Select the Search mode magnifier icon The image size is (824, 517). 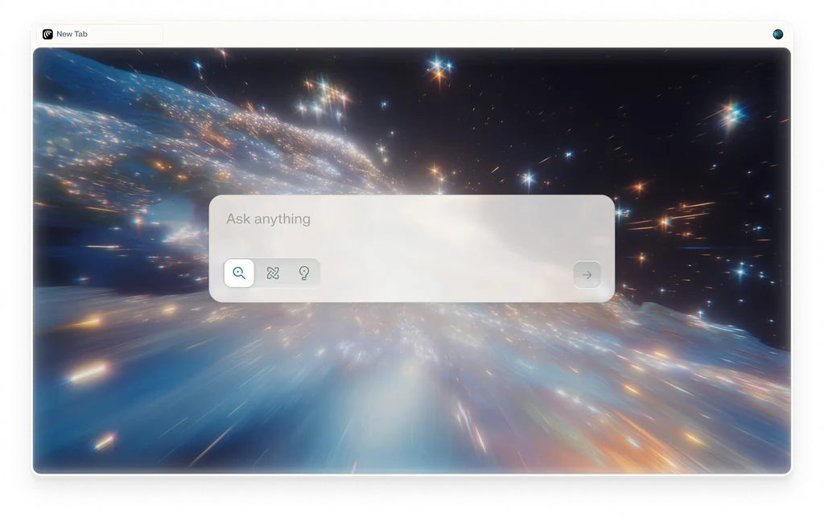tap(239, 273)
